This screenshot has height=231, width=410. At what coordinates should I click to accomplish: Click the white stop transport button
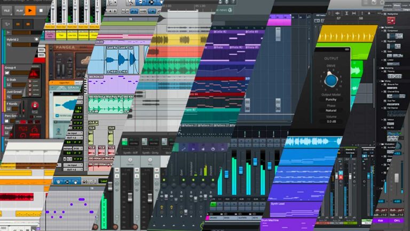(x=41, y=11)
